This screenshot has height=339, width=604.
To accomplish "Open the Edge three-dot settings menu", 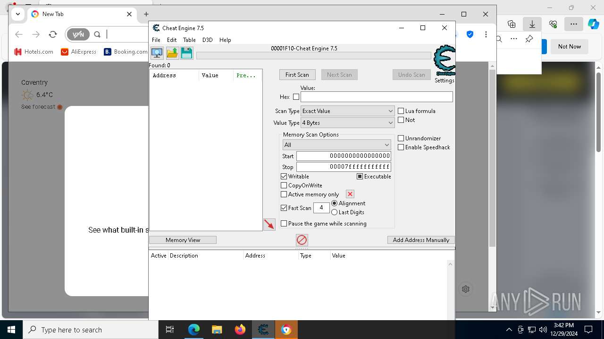I will click(574, 24).
